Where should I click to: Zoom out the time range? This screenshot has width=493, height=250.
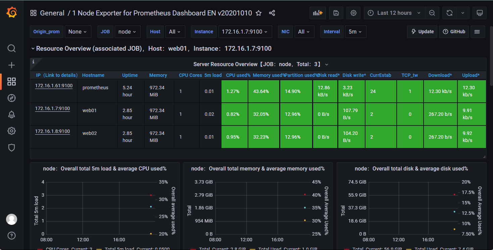(x=432, y=13)
